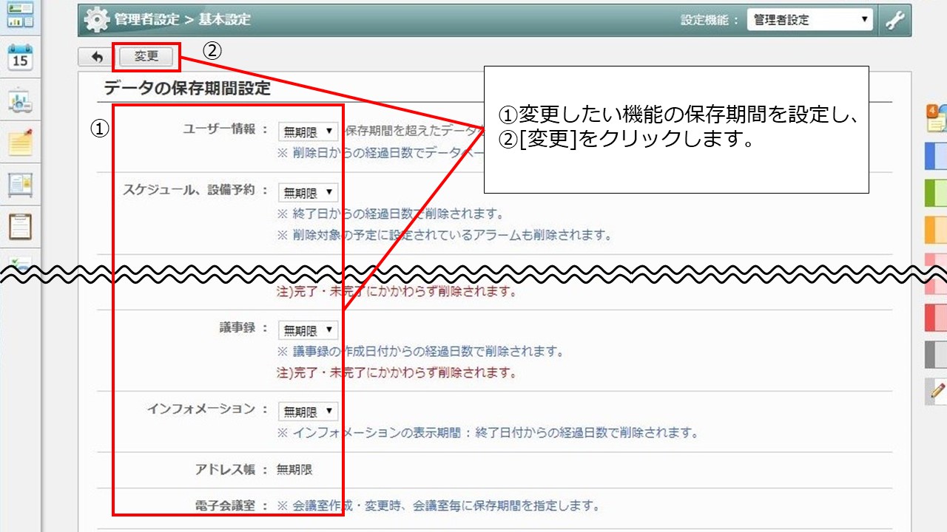Open the notes icon with badge 4

point(937,118)
